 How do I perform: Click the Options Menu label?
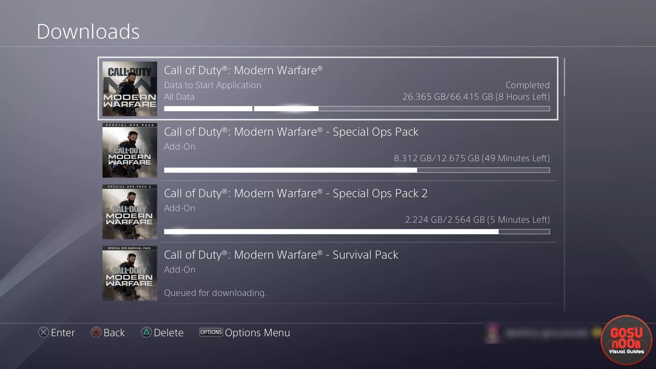click(257, 332)
